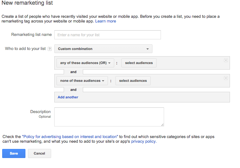The height and width of the screenshot is (168, 240).
Task: Remove the 'any of these audiences' row
Action: tap(226, 60)
